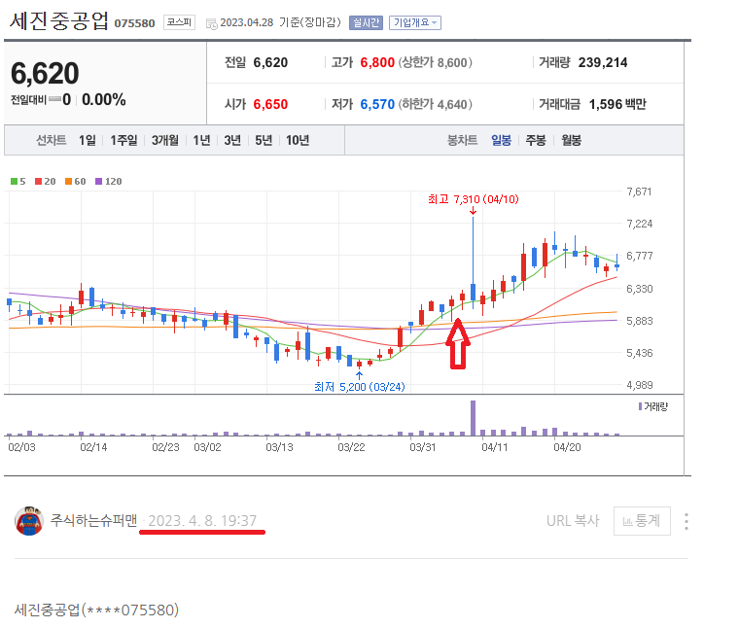Image resolution: width=739 pixels, height=628 pixels.
Task: Click the calendar clock icon beside 2023.04.28
Action: [212, 23]
